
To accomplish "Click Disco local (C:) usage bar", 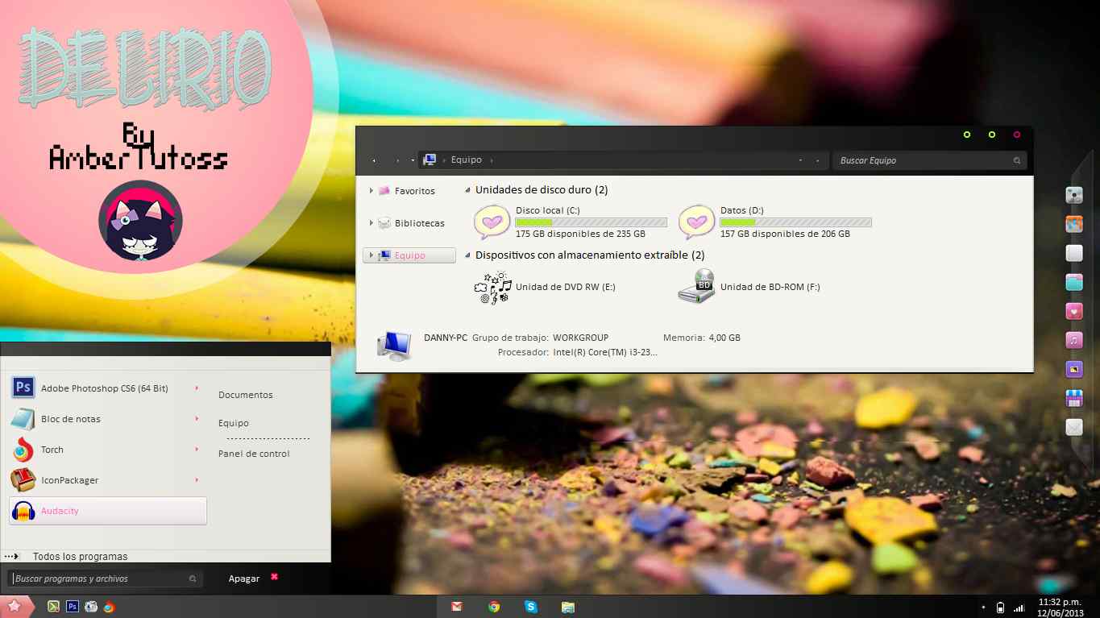I will [591, 222].
